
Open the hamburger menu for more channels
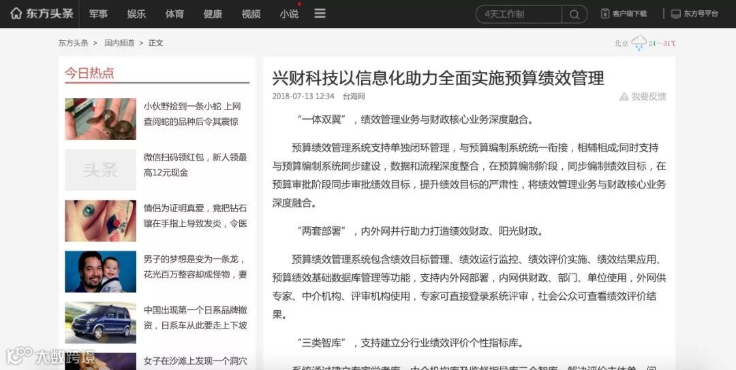(x=320, y=14)
